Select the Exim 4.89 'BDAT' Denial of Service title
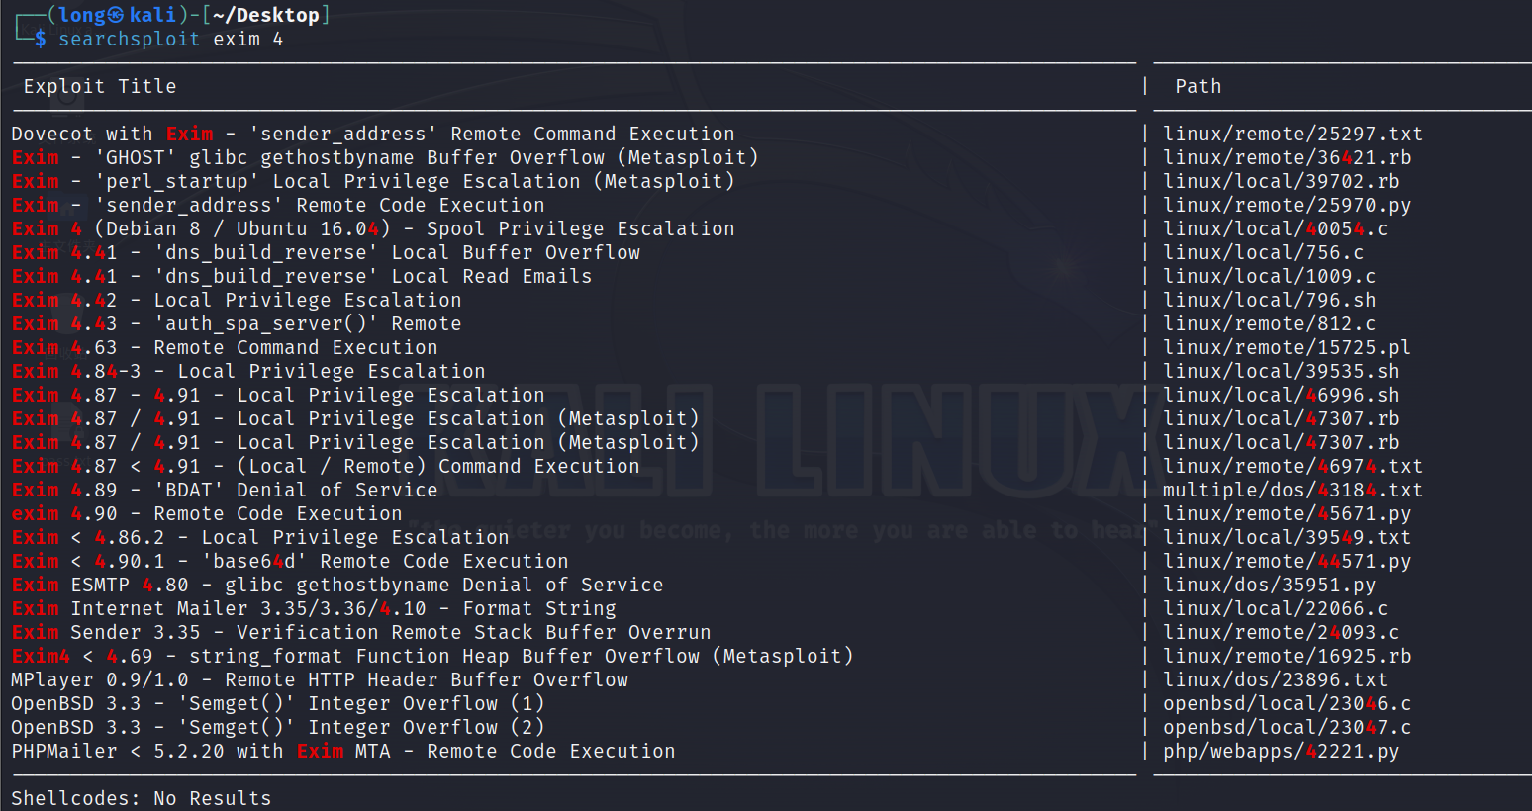 pyautogui.click(x=225, y=490)
